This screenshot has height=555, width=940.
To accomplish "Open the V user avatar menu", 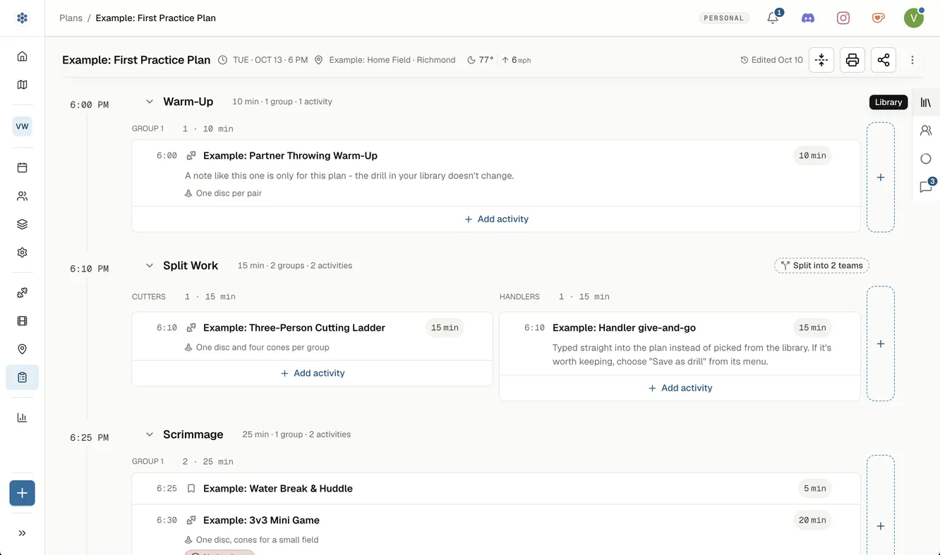I will 914,18.
